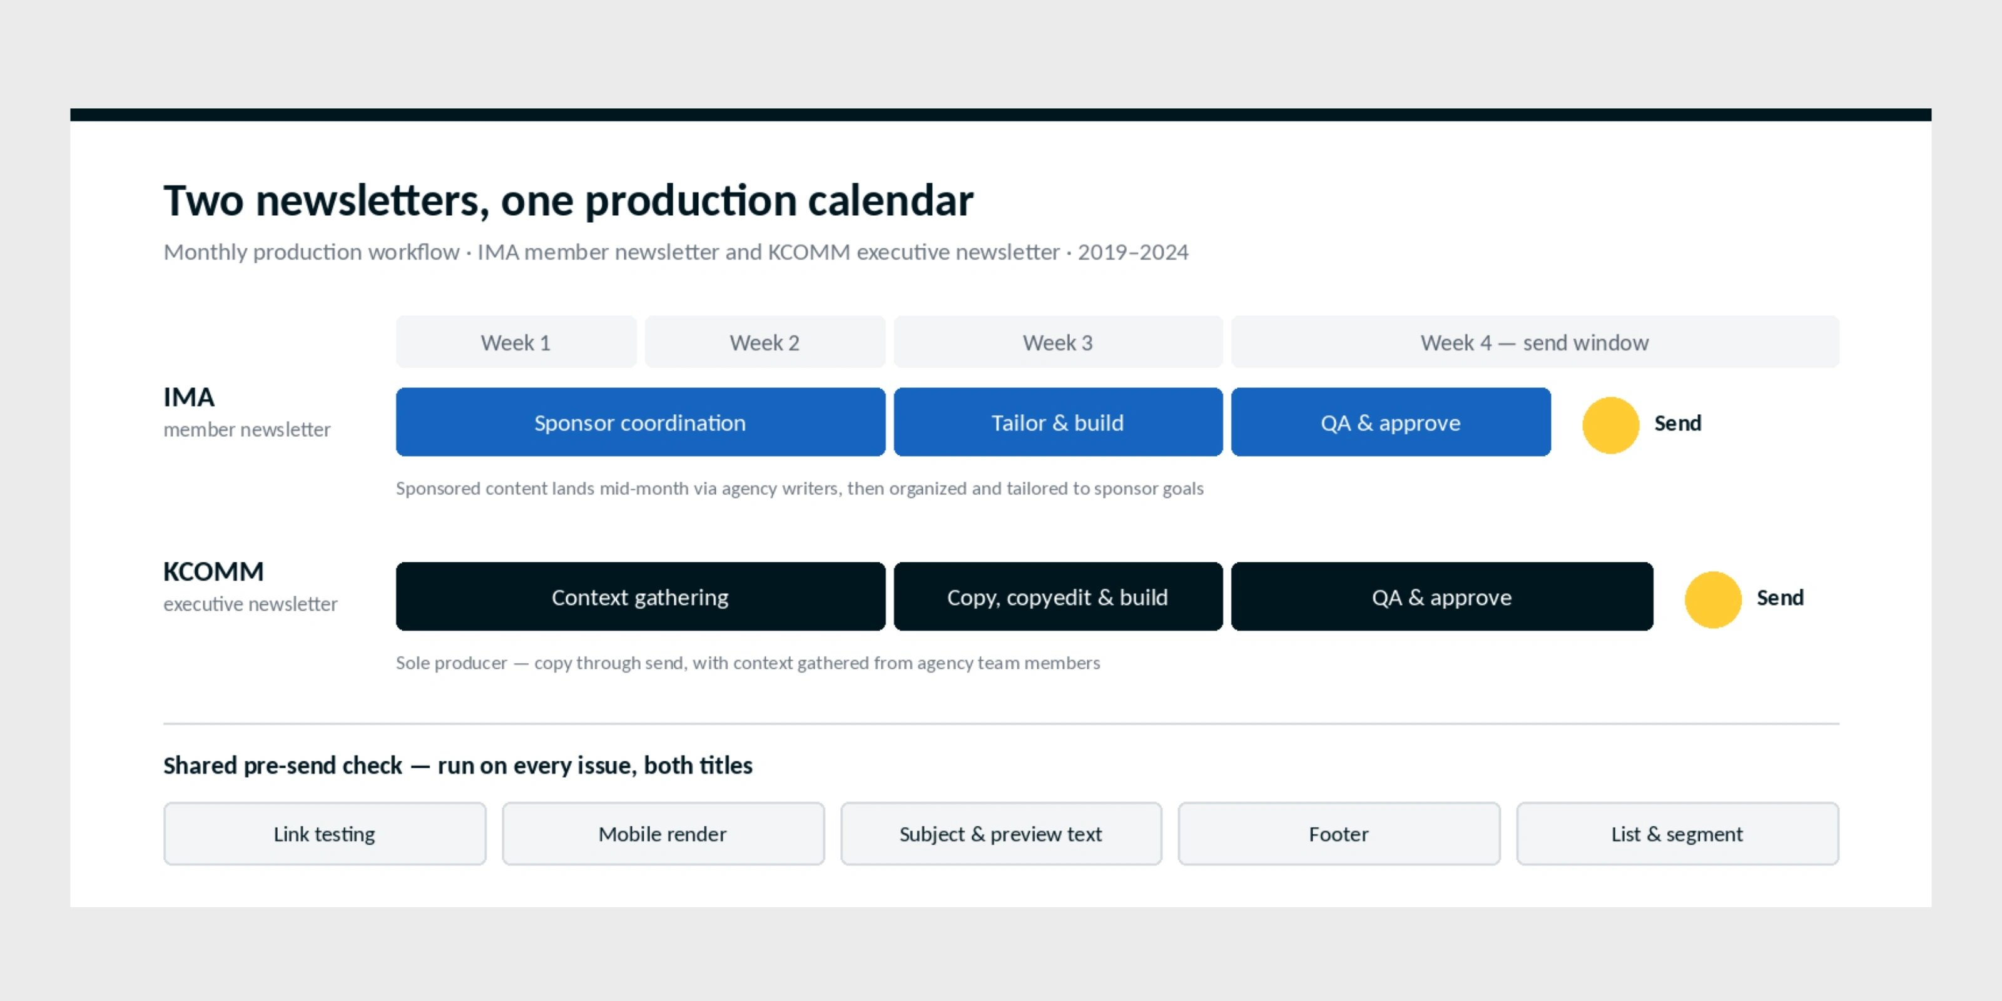
Task: Select the blue IMA QA & approve bar
Action: [1390, 422]
